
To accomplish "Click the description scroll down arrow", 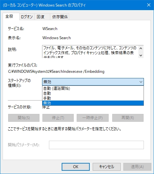I will (141, 55).
